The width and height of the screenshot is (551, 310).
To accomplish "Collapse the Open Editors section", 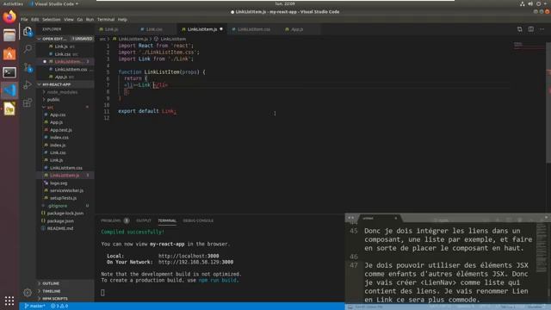I will [54, 39].
